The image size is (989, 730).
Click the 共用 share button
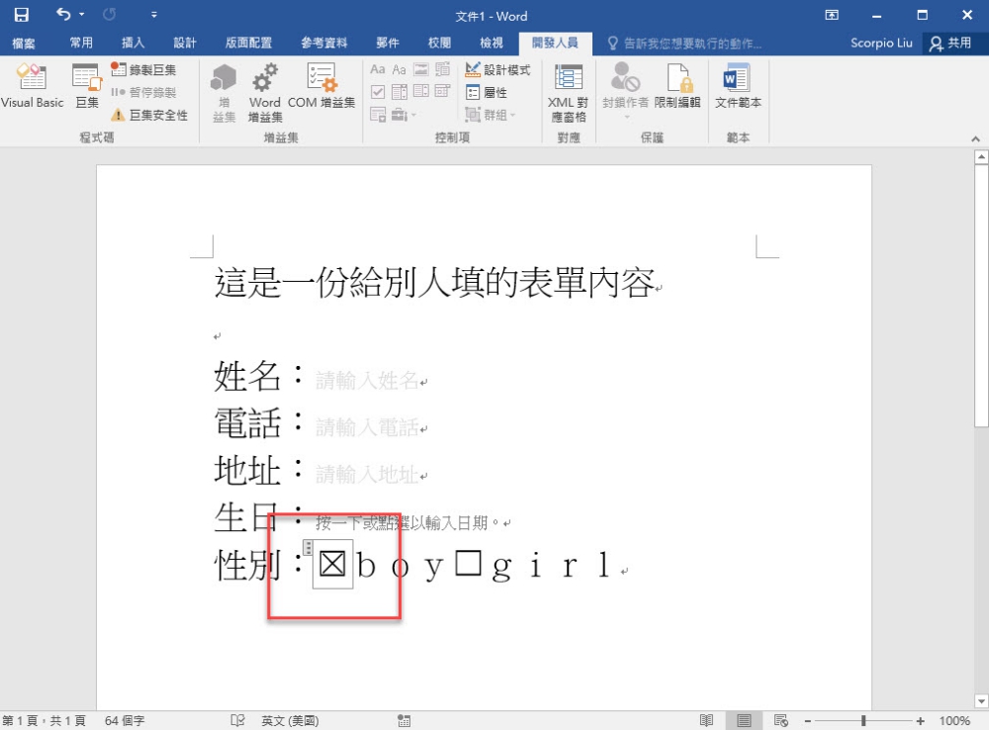coord(951,43)
